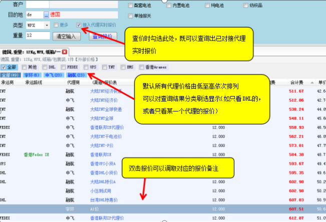Open the 大陆TNT经济快递 quote link
326x222 pixels.
[x=106, y=91]
